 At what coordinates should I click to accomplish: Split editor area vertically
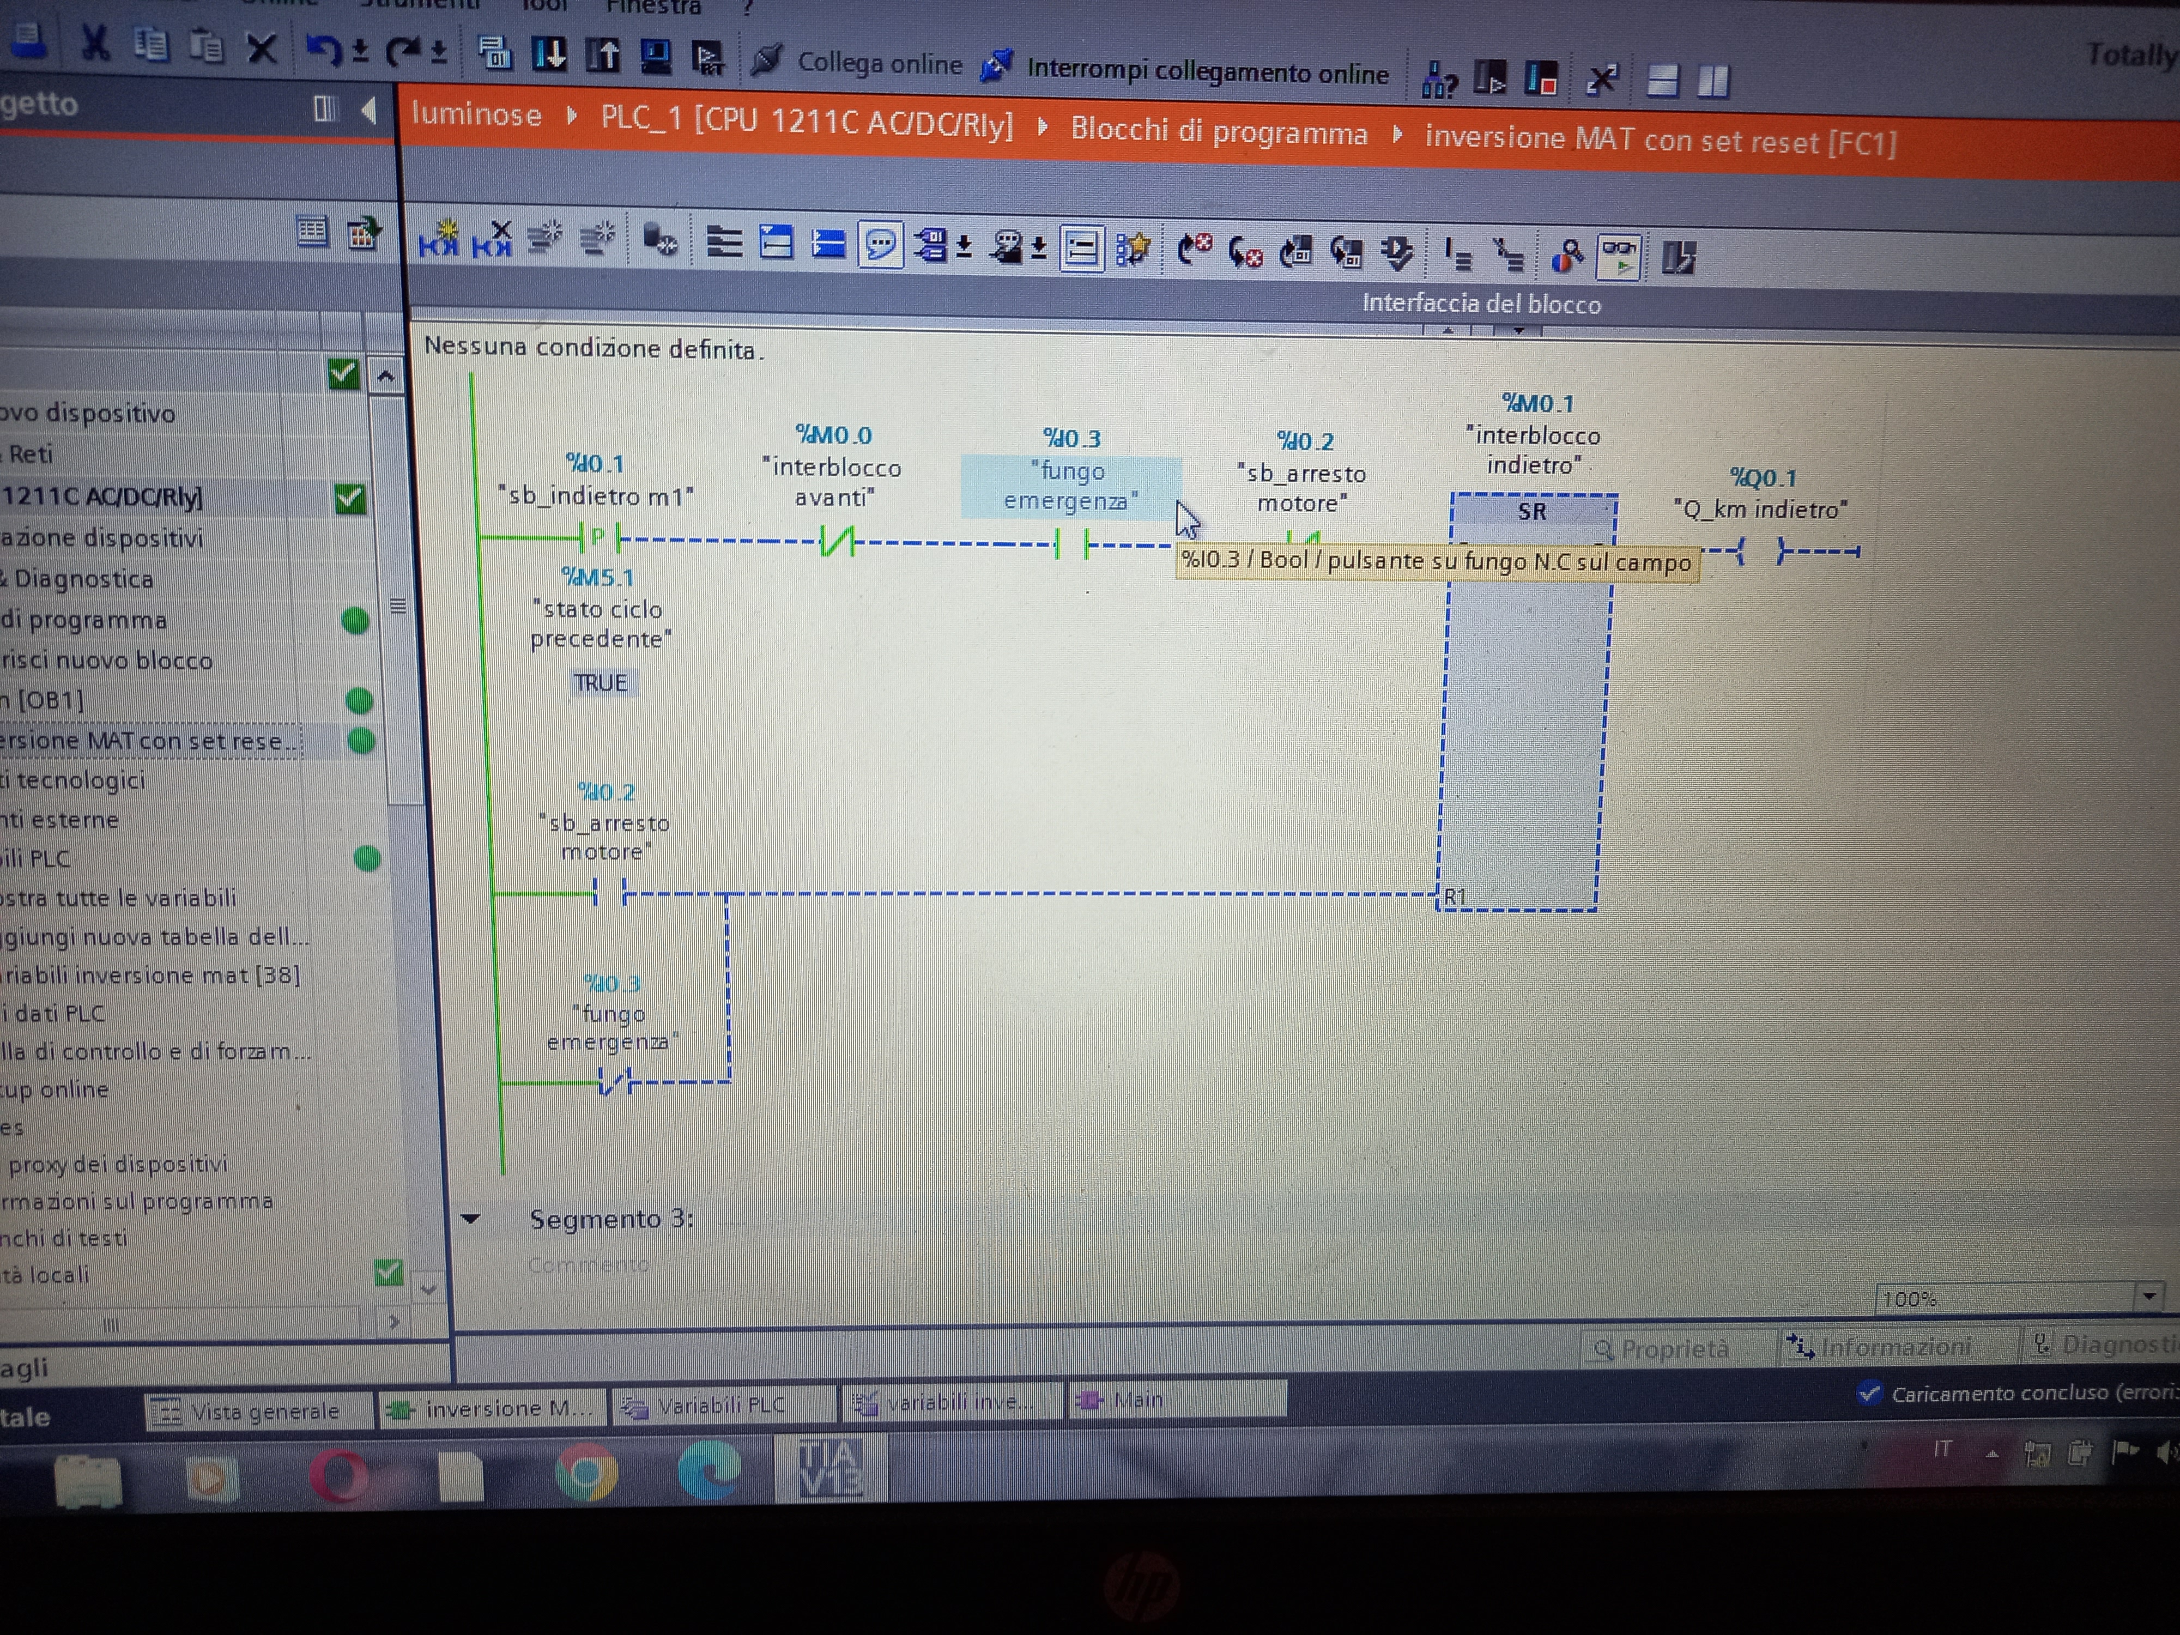point(1713,82)
